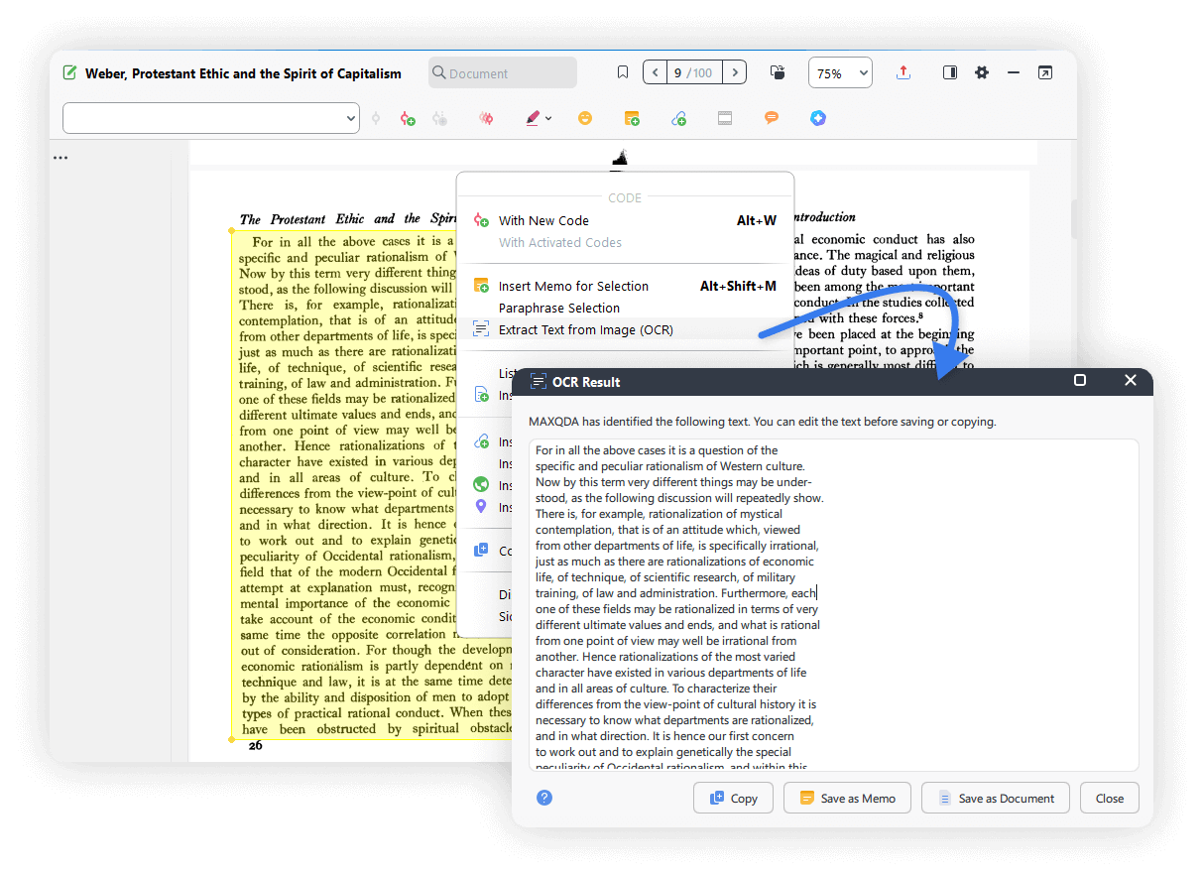Click the emoticode smiley icon
1203x877 pixels.
[585, 118]
